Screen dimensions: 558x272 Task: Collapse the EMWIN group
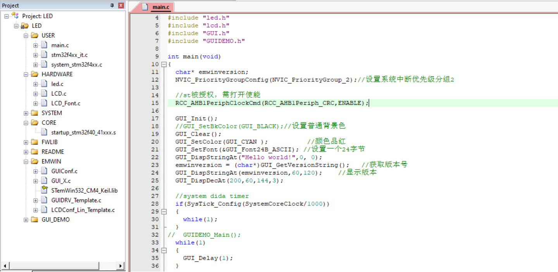[x=26, y=162]
